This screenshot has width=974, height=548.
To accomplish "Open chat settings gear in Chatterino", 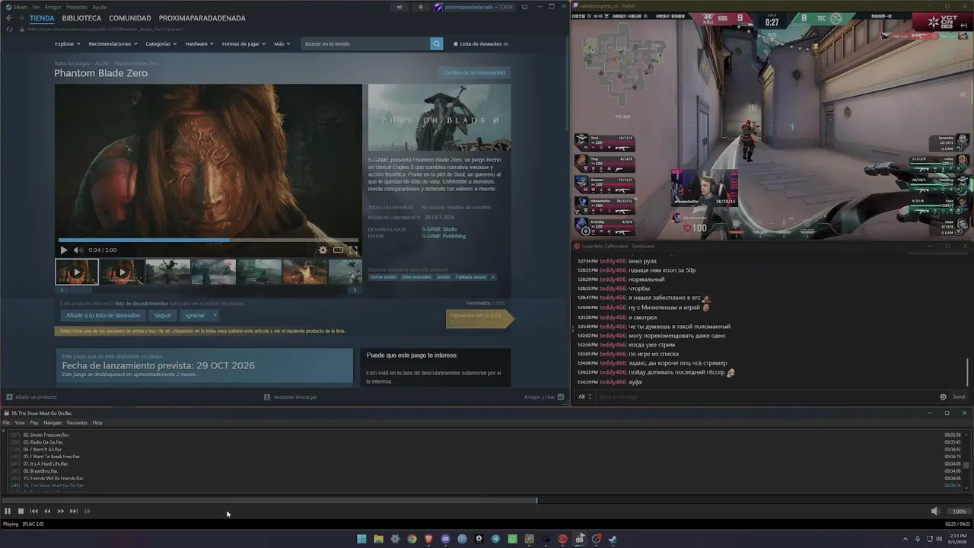I will pyautogui.click(x=944, y=397).
